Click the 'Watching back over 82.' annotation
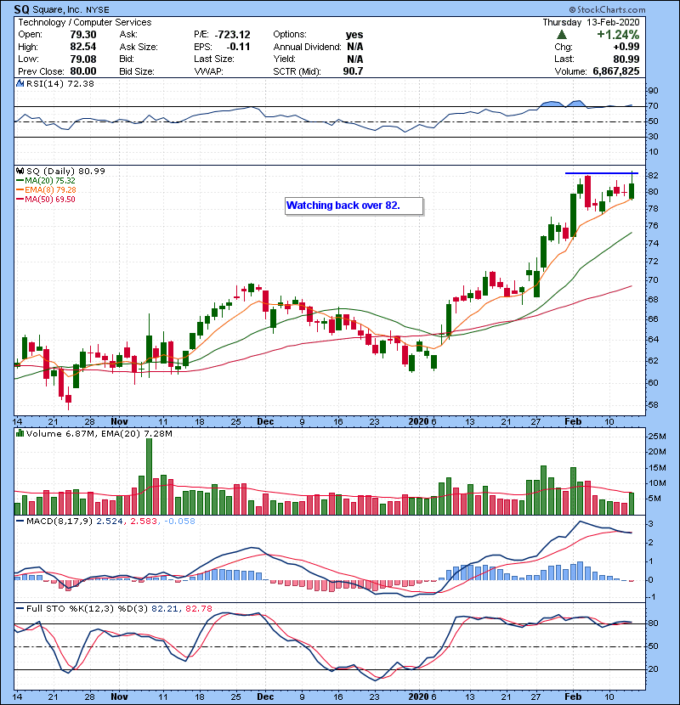The width and height of the screenshot is (680, 705). (354, 206)
